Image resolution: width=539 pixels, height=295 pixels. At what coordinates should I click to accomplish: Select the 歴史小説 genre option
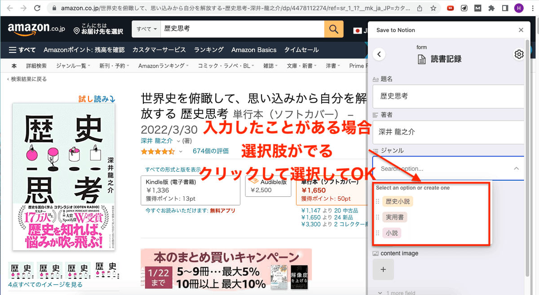(398, 201)
